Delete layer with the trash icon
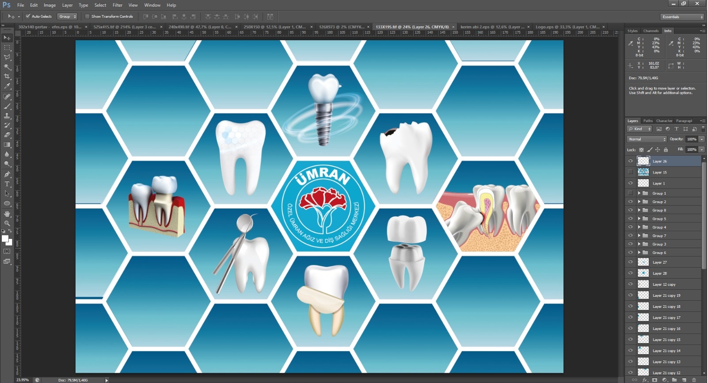The height and width of the screenshot is (383, 708). click(x=694, y=380)
